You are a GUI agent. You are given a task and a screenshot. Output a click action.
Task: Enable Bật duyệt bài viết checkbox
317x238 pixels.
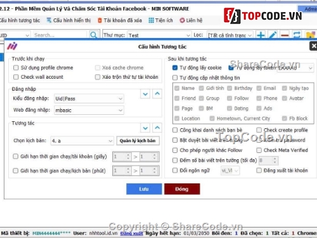pos(175,140)
